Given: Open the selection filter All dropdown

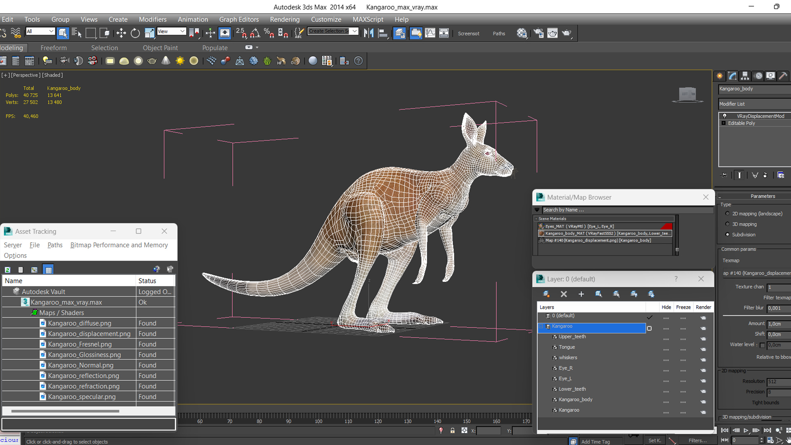Looking at the screenshot, I should [x=40, y=31].
